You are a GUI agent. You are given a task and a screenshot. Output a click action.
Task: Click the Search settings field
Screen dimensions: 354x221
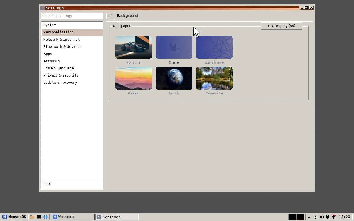pyautogui.click(x=72, y=16)
